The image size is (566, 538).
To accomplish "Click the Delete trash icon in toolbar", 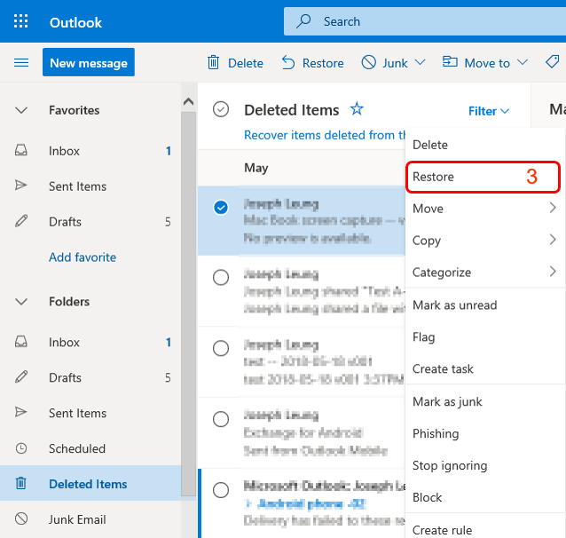I will [213, 62].
